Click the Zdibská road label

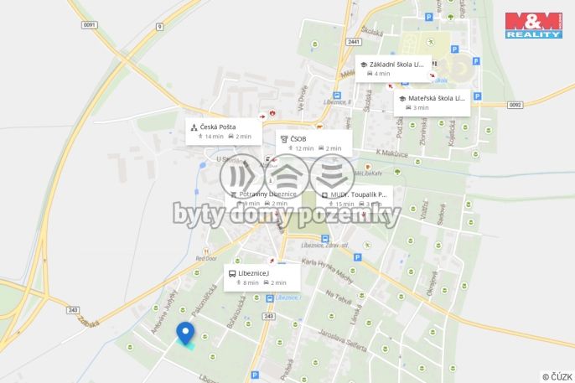[88, 322]
